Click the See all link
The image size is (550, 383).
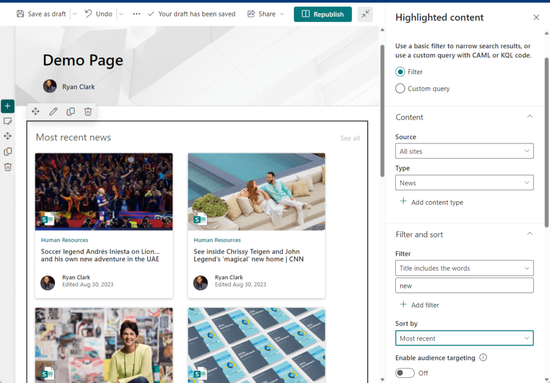[x=350, y=138]
